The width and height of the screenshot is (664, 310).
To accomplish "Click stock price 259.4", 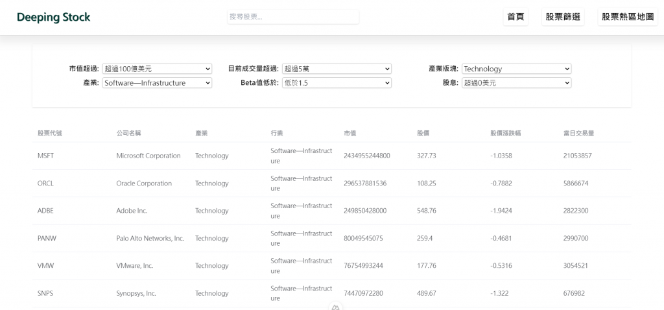I will [x=425, y=239].
